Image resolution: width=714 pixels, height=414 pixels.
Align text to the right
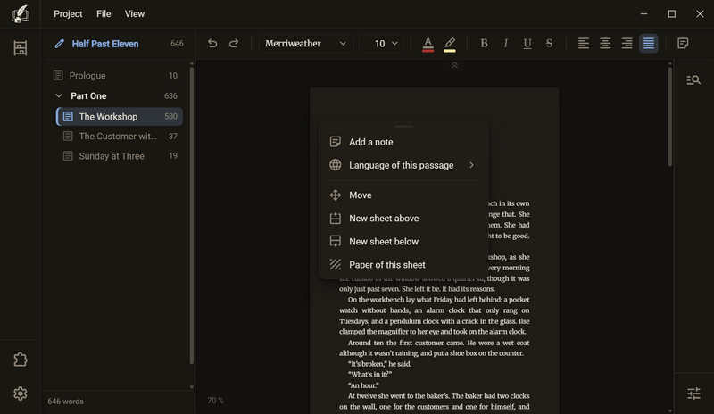tap(627, 43)
